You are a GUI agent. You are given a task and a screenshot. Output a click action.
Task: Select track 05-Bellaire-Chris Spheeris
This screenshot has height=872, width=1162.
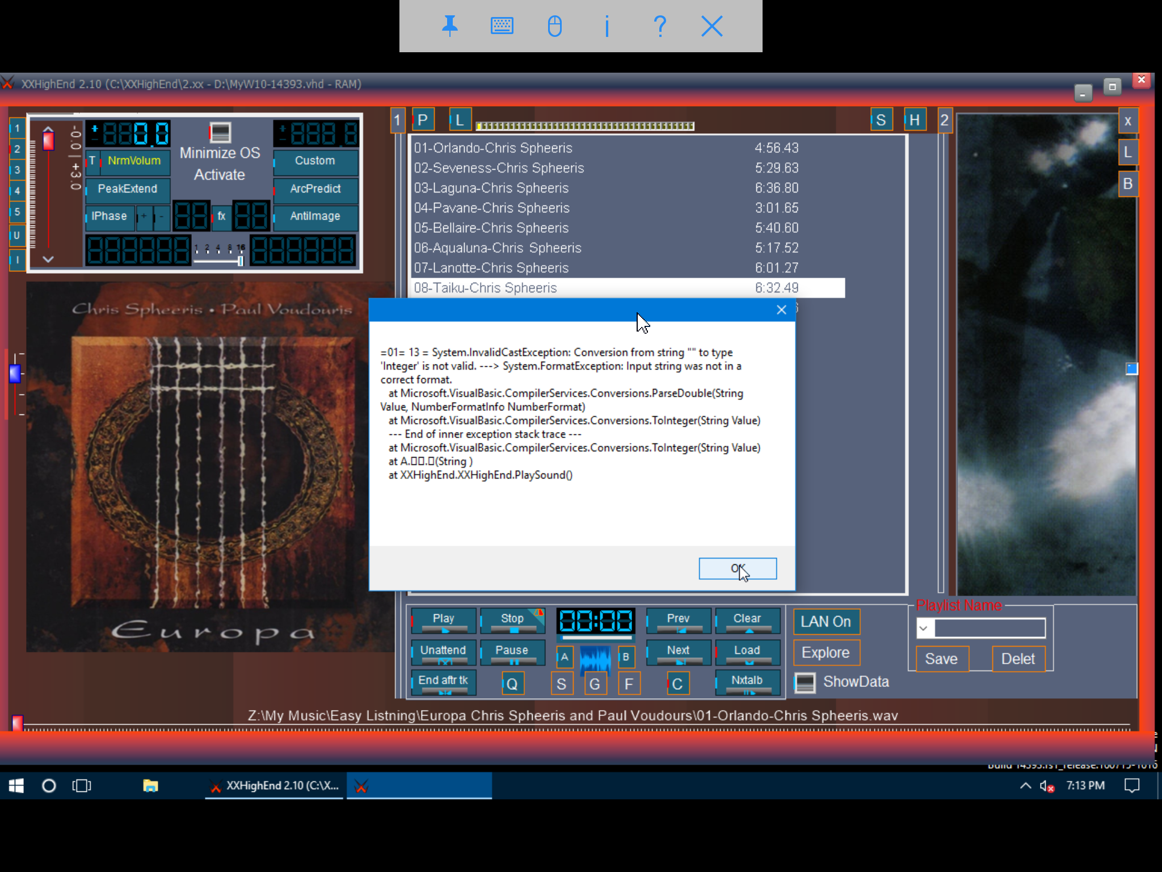pyautogui.click(x=628, y=228)
